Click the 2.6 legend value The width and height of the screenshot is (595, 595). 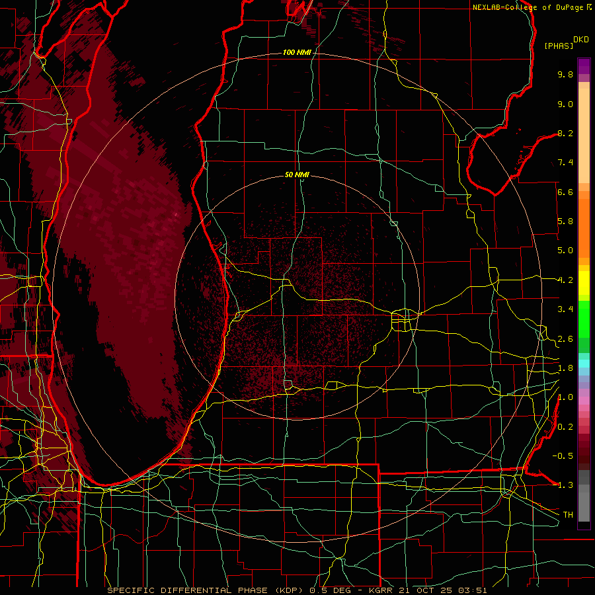point(565,339)
